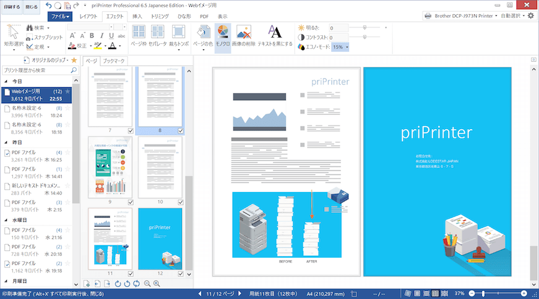Viewport: 539px width, 299px height.
Task: Open the settings gear next to printer selection
Action: (x=530, y=15)
